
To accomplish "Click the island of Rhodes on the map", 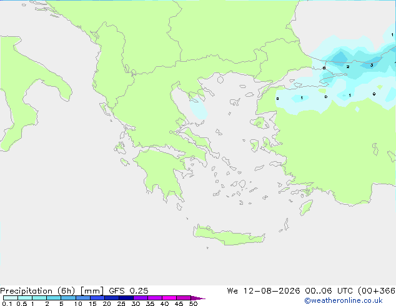I will click(306, 207).
